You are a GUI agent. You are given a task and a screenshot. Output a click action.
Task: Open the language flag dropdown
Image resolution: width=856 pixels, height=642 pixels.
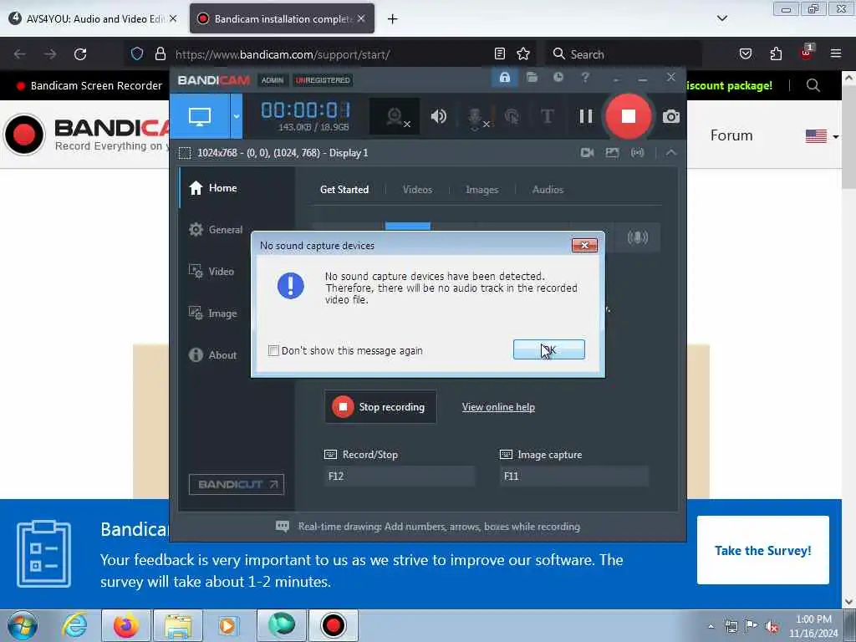click(823, 136)
